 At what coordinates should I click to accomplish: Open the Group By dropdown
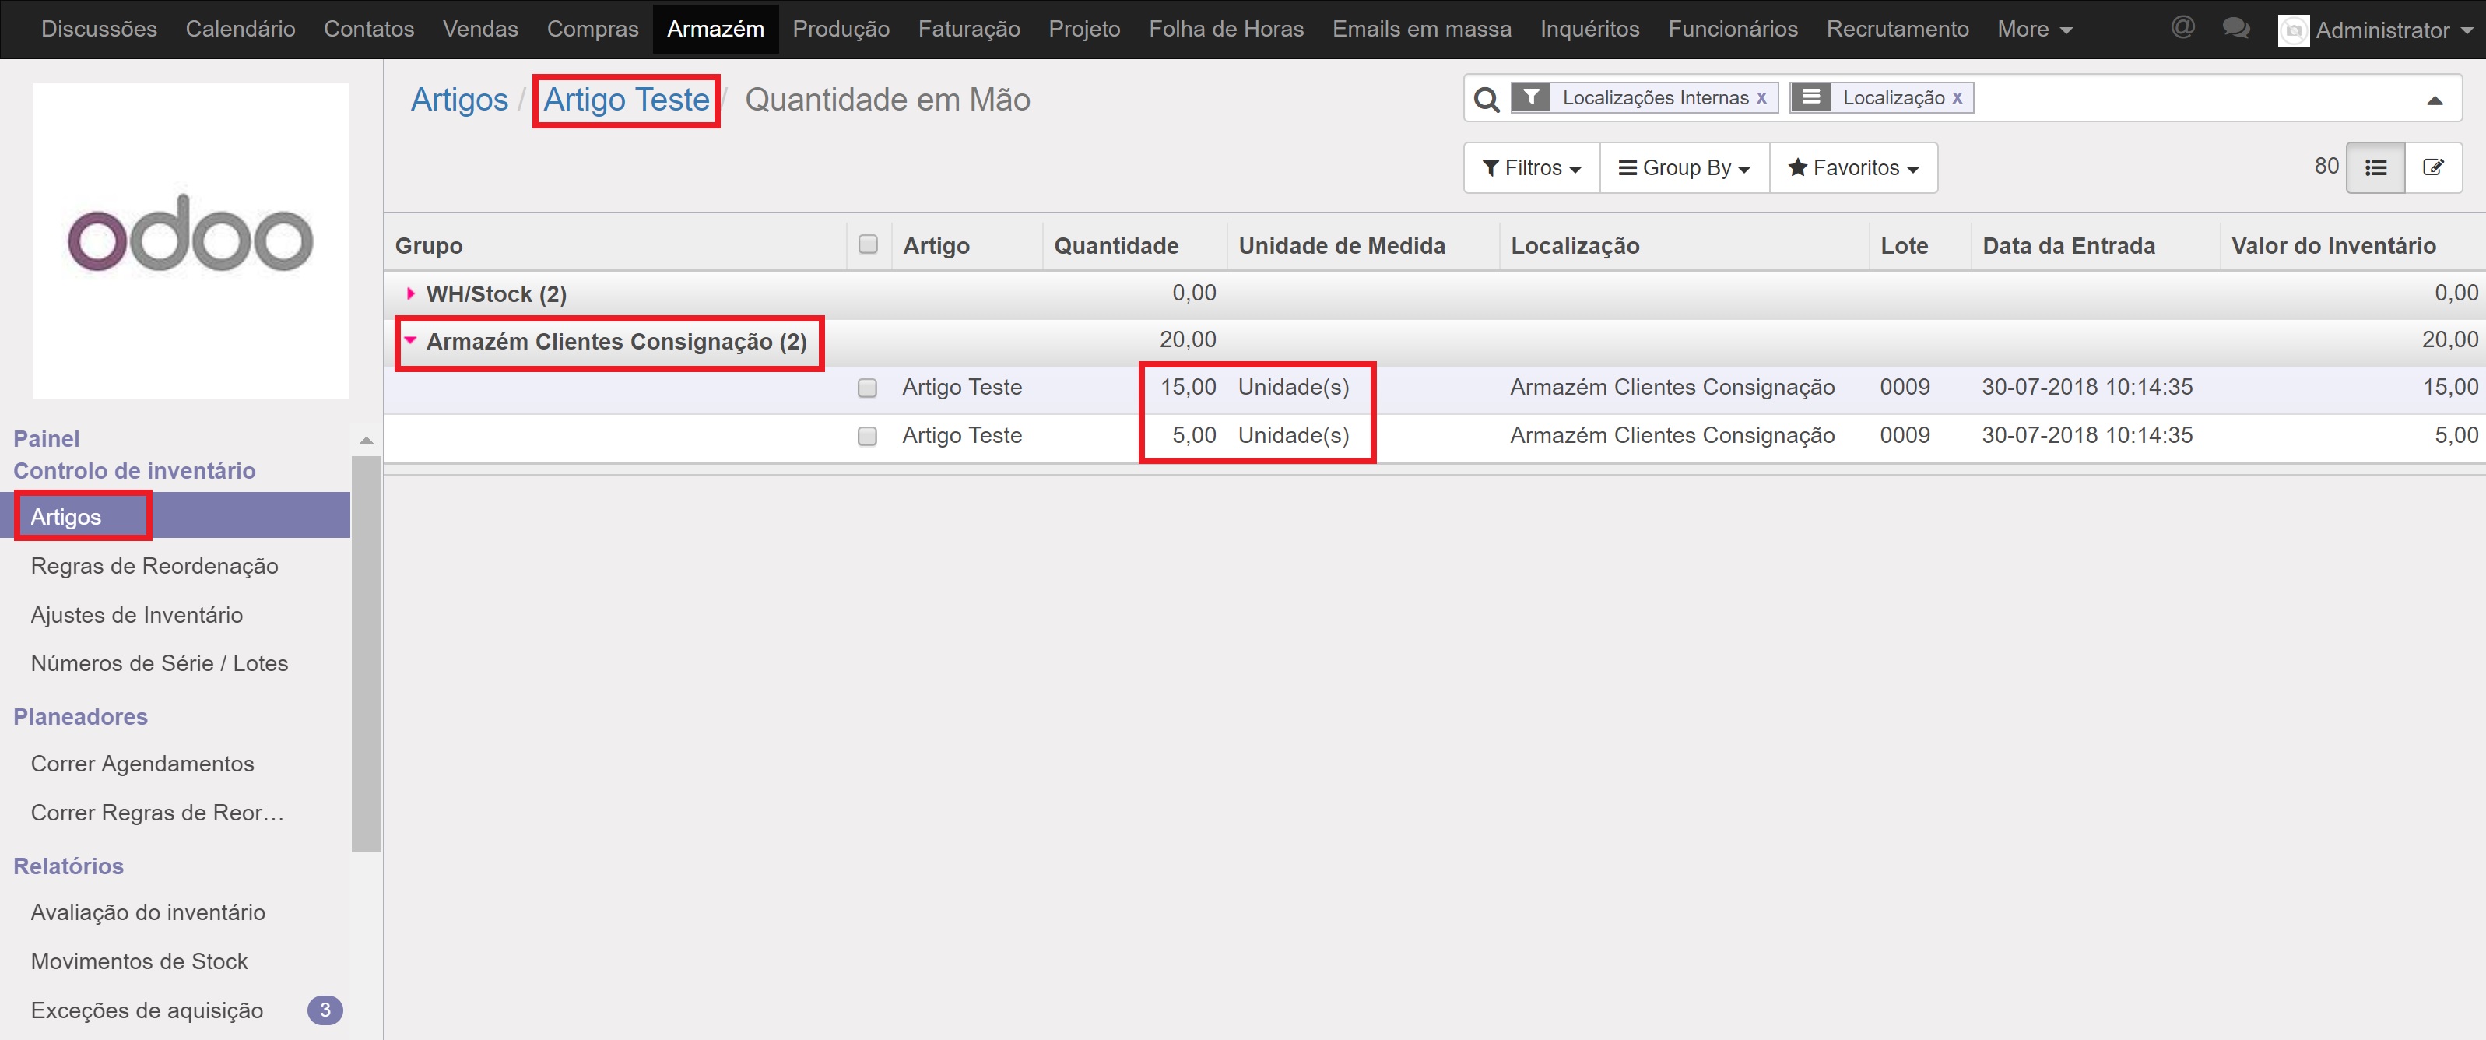pos(1684,168)
